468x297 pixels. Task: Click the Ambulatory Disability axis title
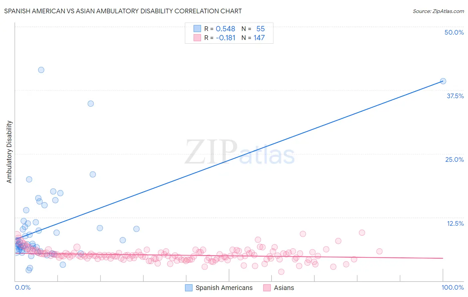point(9,152)
